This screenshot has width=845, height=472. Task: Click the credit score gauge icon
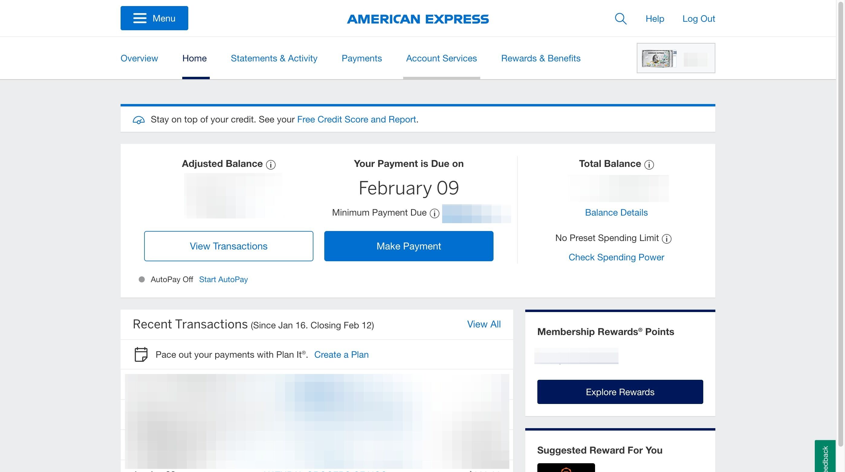coord(138,120)
